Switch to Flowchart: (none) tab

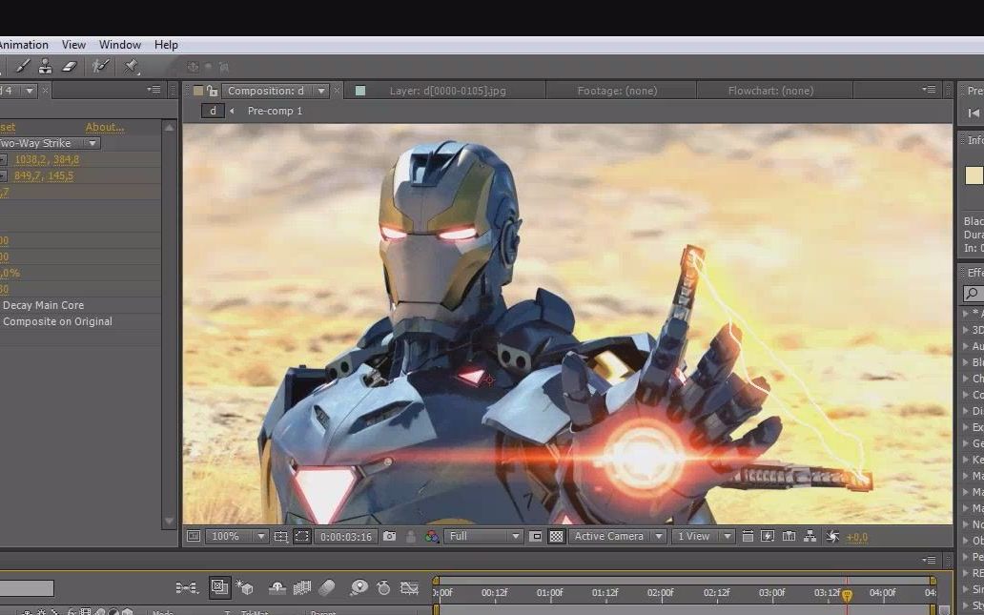(x=770, y=91)
